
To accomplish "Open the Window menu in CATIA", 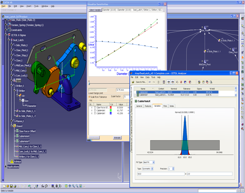I will click(45, 6).
